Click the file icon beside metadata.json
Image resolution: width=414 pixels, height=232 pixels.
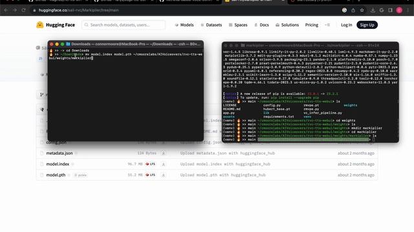point(41,153)
